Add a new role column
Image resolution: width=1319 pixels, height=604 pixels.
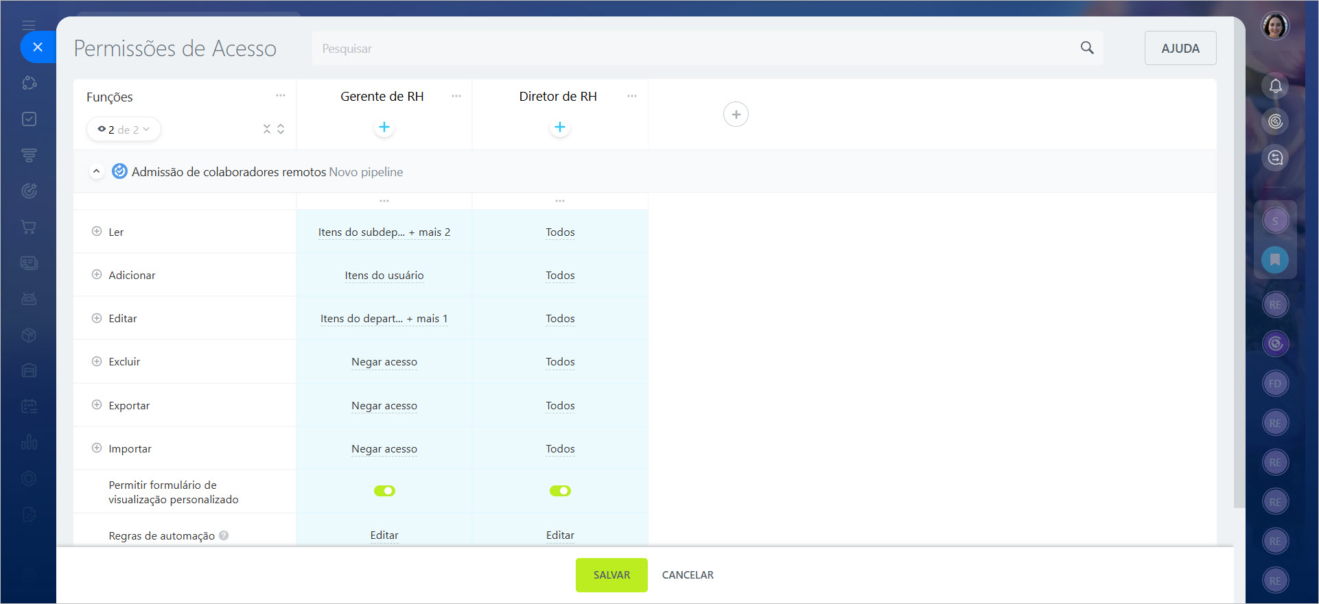(x=736, y=114)
